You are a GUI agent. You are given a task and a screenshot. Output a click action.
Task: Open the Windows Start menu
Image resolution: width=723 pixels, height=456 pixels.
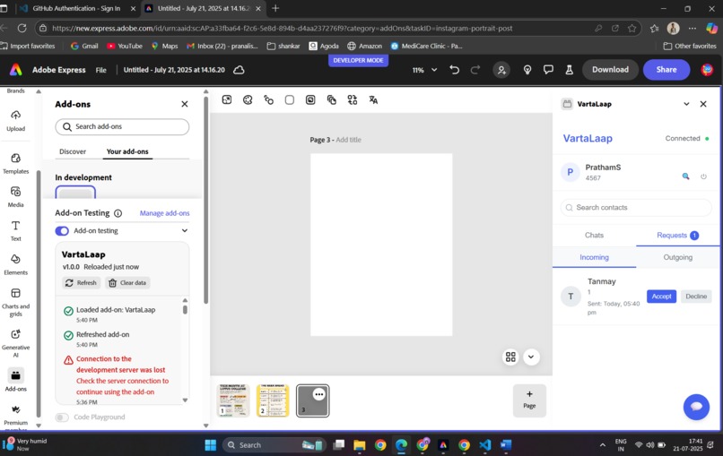point(211,445)
